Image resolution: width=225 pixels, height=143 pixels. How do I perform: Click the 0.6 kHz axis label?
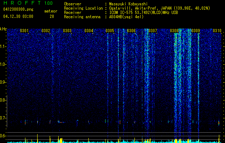coord(3,136)
